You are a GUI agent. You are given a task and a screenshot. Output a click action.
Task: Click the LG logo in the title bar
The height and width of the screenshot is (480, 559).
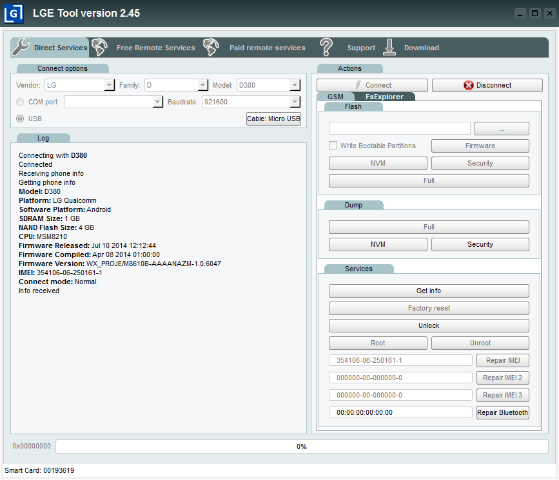[x=14, y=13]
